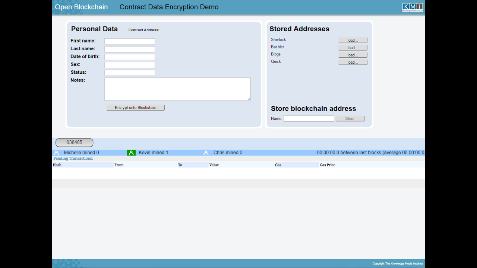Click the Notes text area
This screenshot has width=477, height=268.
177,89
